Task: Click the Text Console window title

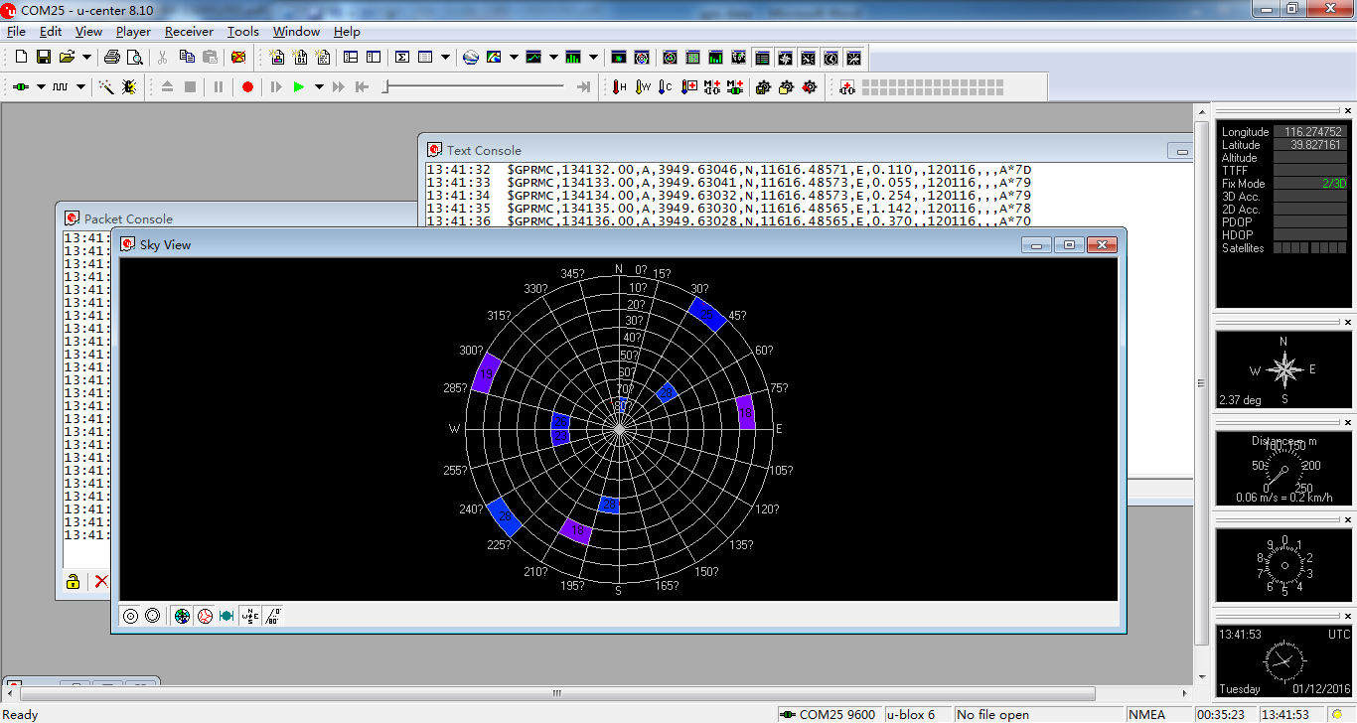Action: (x=484, y=151)
